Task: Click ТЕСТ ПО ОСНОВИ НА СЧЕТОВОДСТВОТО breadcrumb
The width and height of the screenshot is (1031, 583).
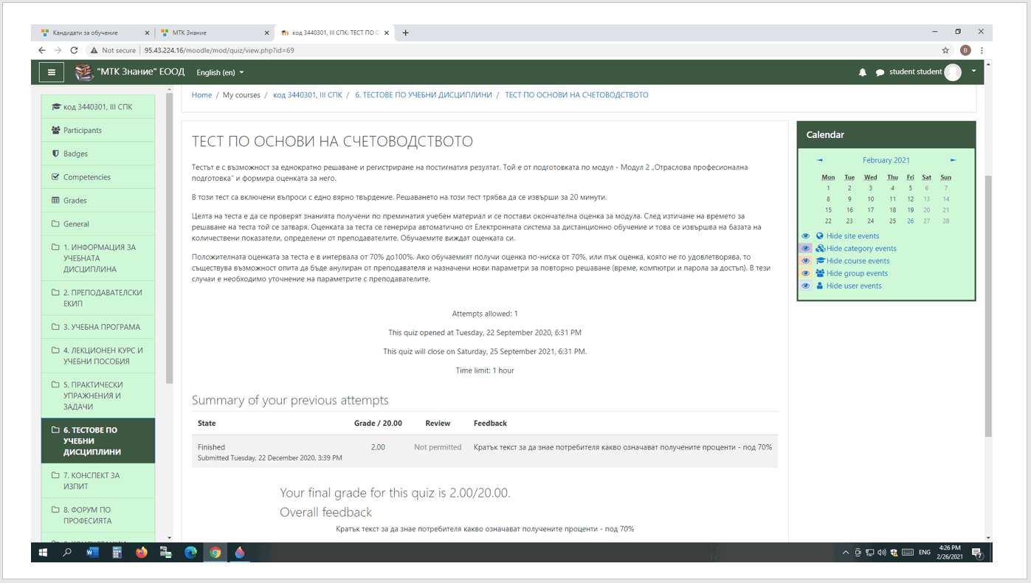Action: [x=576, y=95]
